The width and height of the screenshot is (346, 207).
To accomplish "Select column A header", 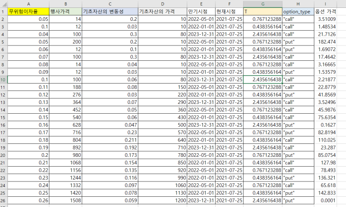I will click(x=28, y=4).
